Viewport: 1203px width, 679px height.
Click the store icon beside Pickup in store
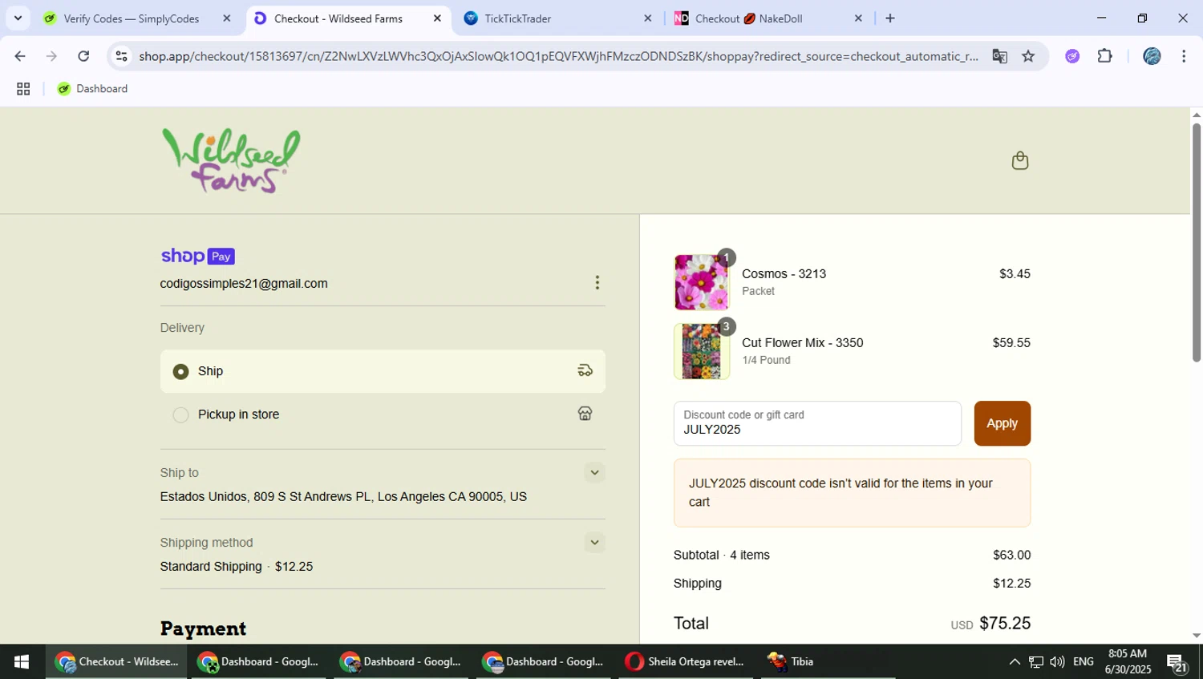pos(585,414)
